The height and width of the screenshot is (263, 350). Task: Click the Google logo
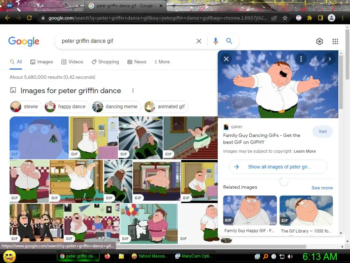click(x=24, y=41)
